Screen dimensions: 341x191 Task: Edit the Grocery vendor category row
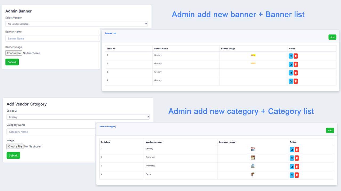tap(292, 150)
